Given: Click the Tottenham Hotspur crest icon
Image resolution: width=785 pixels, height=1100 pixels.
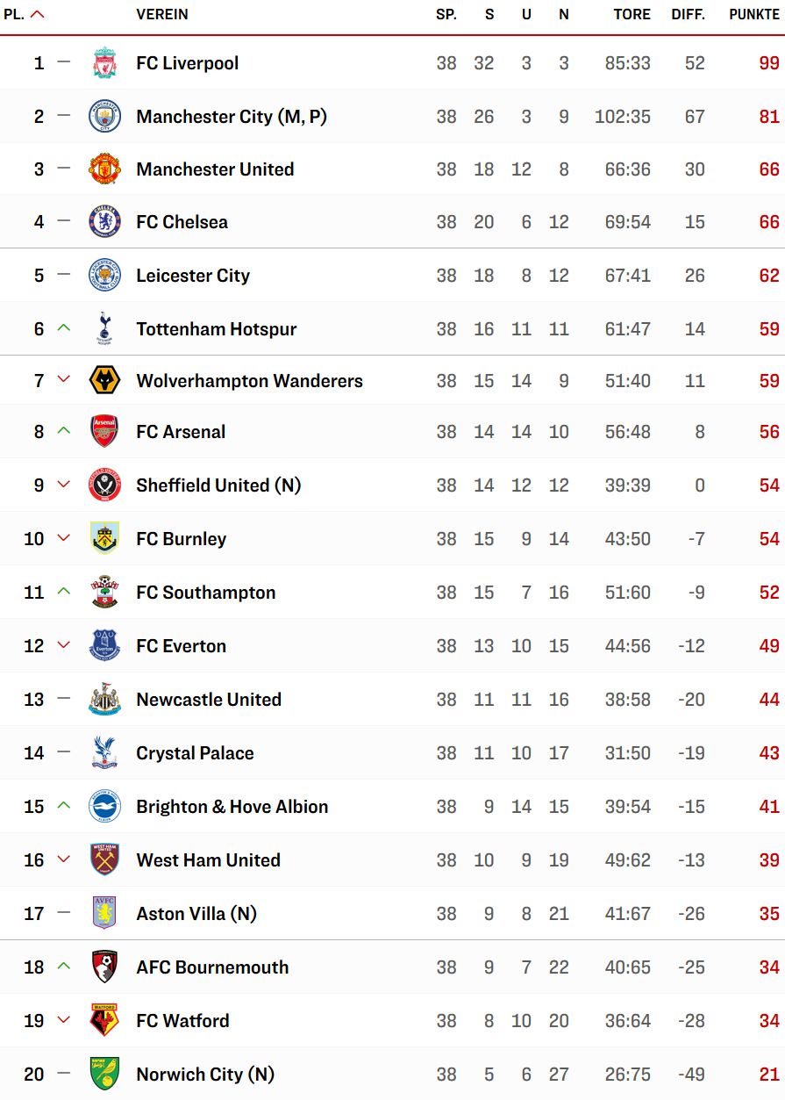Looking at the screenshot, I should (x=104, y=328).
